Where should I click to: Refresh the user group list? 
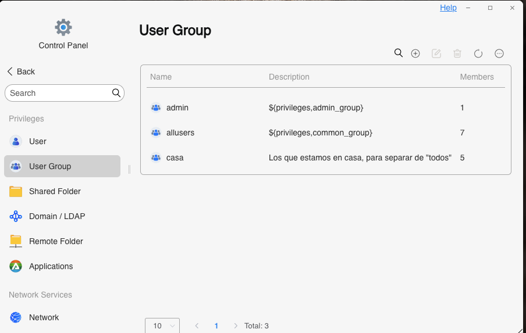tap(478, 53)
